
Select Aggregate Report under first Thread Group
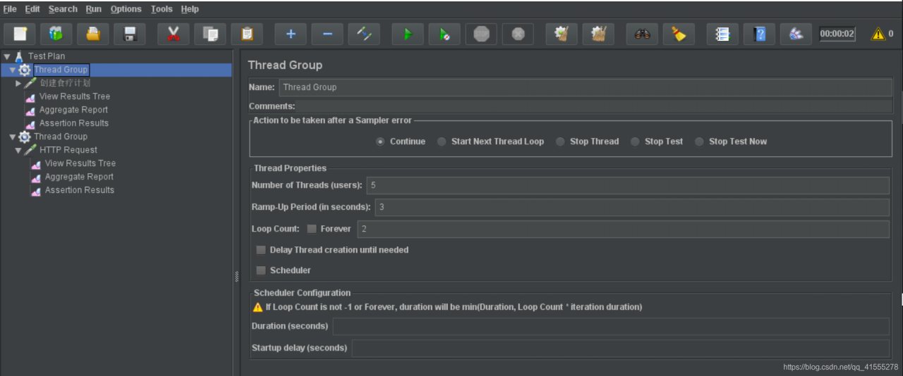(x=73, y=110)
